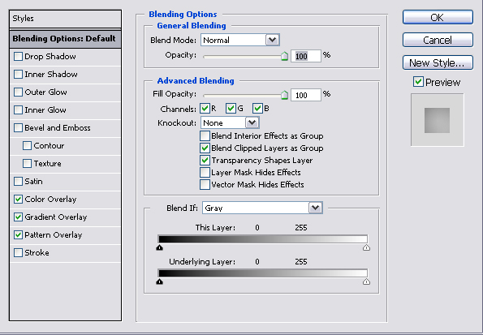
Task: Open the Knockout dropdown
Action: [230, 122]
